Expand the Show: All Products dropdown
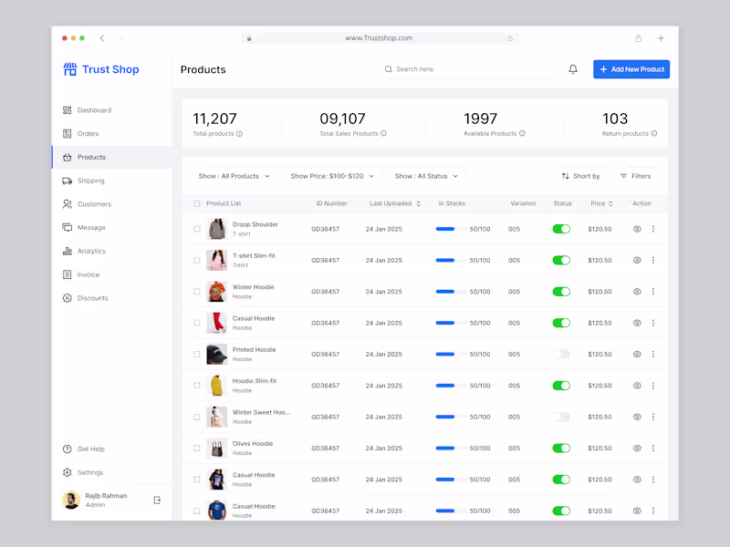Viewport: 730px width, 547px height. 235,176
